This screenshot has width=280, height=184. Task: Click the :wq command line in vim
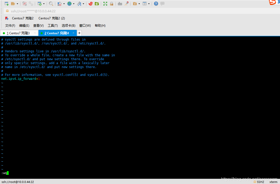tap(5, 173)
